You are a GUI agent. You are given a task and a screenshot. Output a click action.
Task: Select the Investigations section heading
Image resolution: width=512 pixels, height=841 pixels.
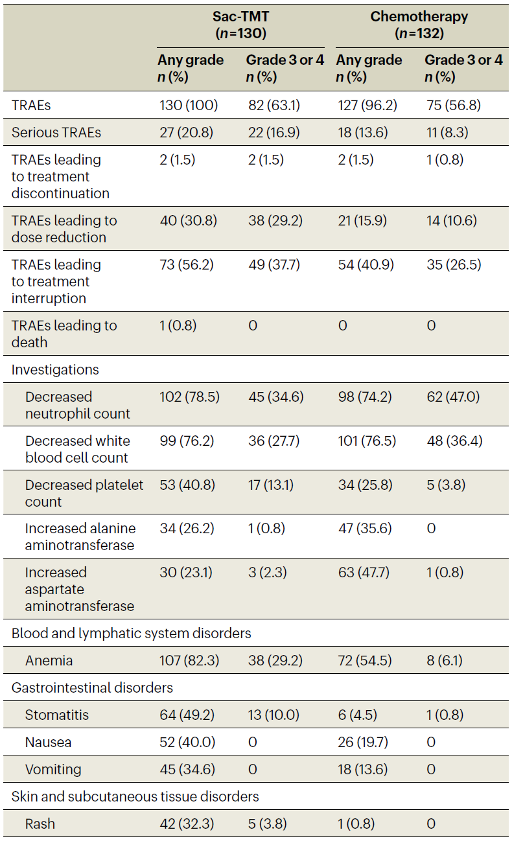click(55, 369)
